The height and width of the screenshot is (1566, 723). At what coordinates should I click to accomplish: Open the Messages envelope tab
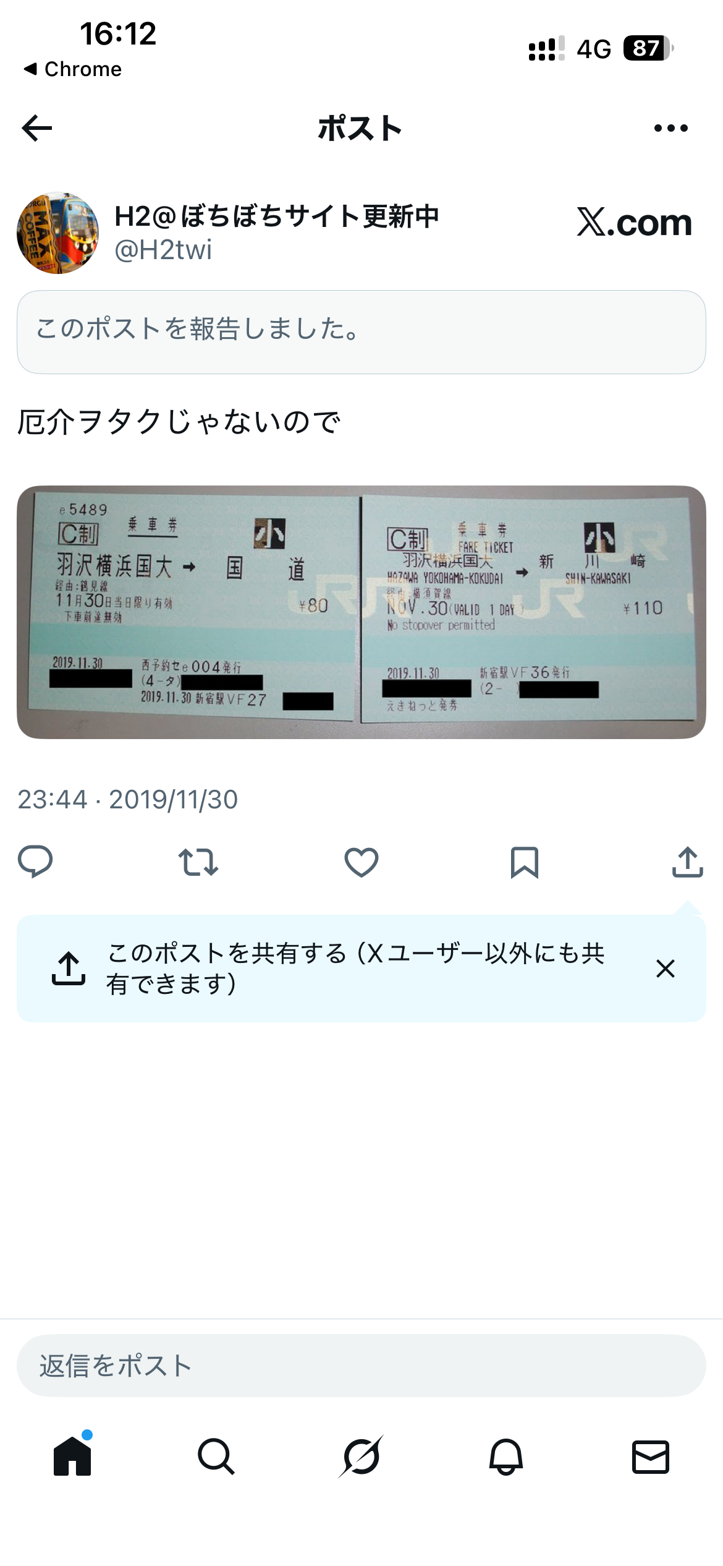pyautogui.click(x=651, y=1457)
